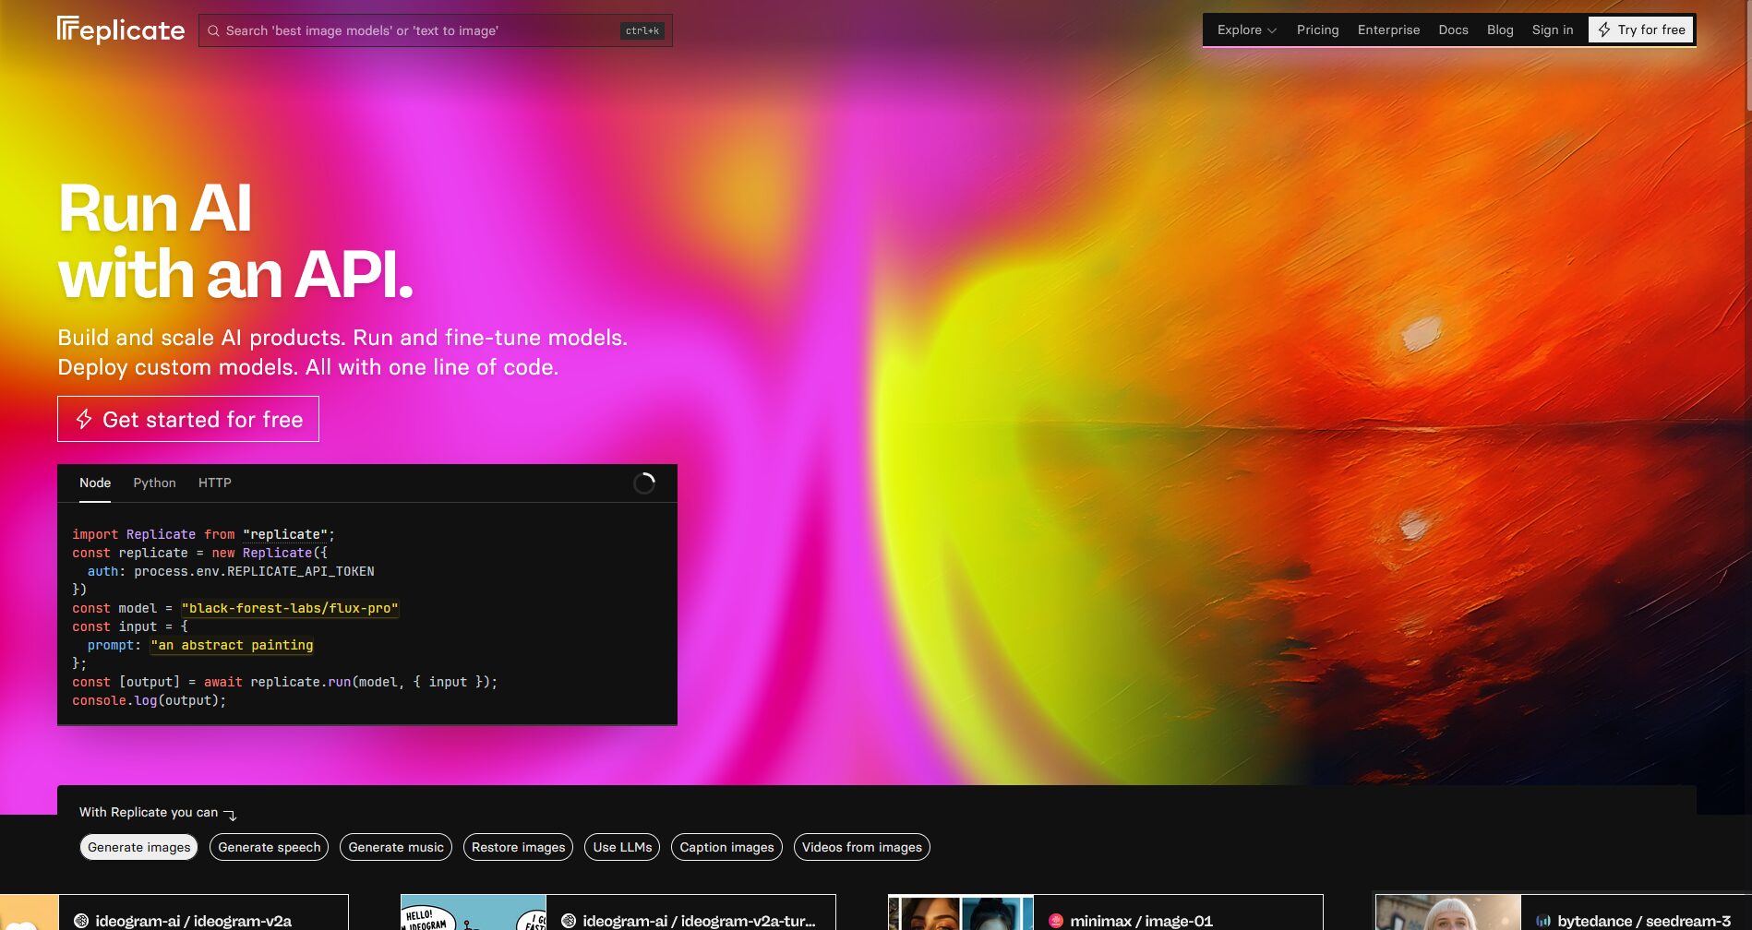Click the arrow after 'With Replicate you can'
1752x930 pixels.
click(231, 814)
